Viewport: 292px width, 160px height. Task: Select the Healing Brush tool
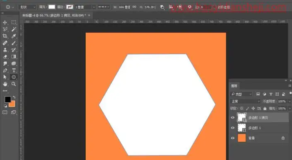[x=5, y=43]
